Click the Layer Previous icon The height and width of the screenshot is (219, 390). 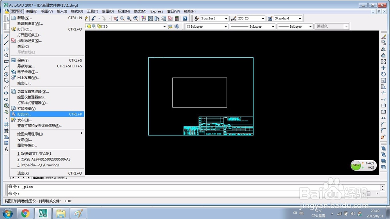[177, 26]
